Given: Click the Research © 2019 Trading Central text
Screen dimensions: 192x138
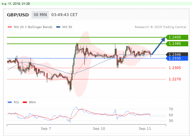Looking at the screenshot, I should coord(161,27).
